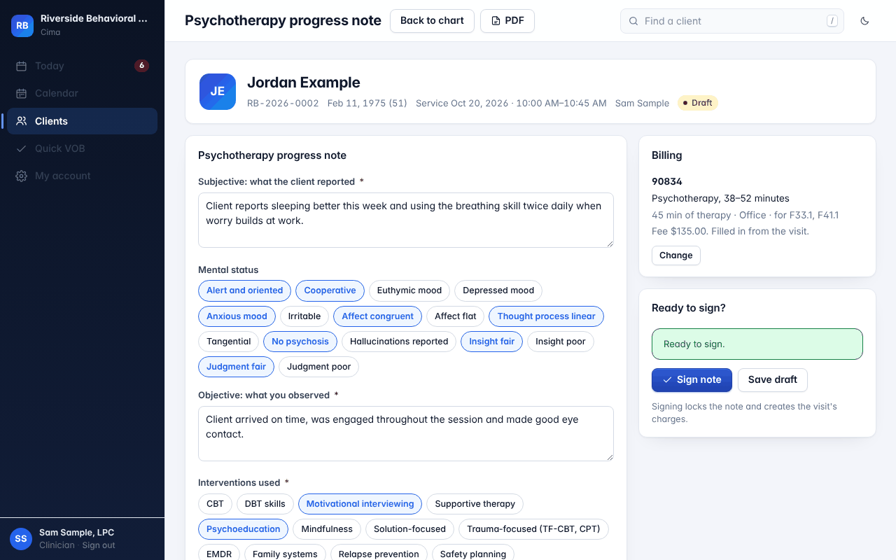Toggle dark mode moon icon
Viewport: 896px width, 560px height.
[x=864, y=21]
